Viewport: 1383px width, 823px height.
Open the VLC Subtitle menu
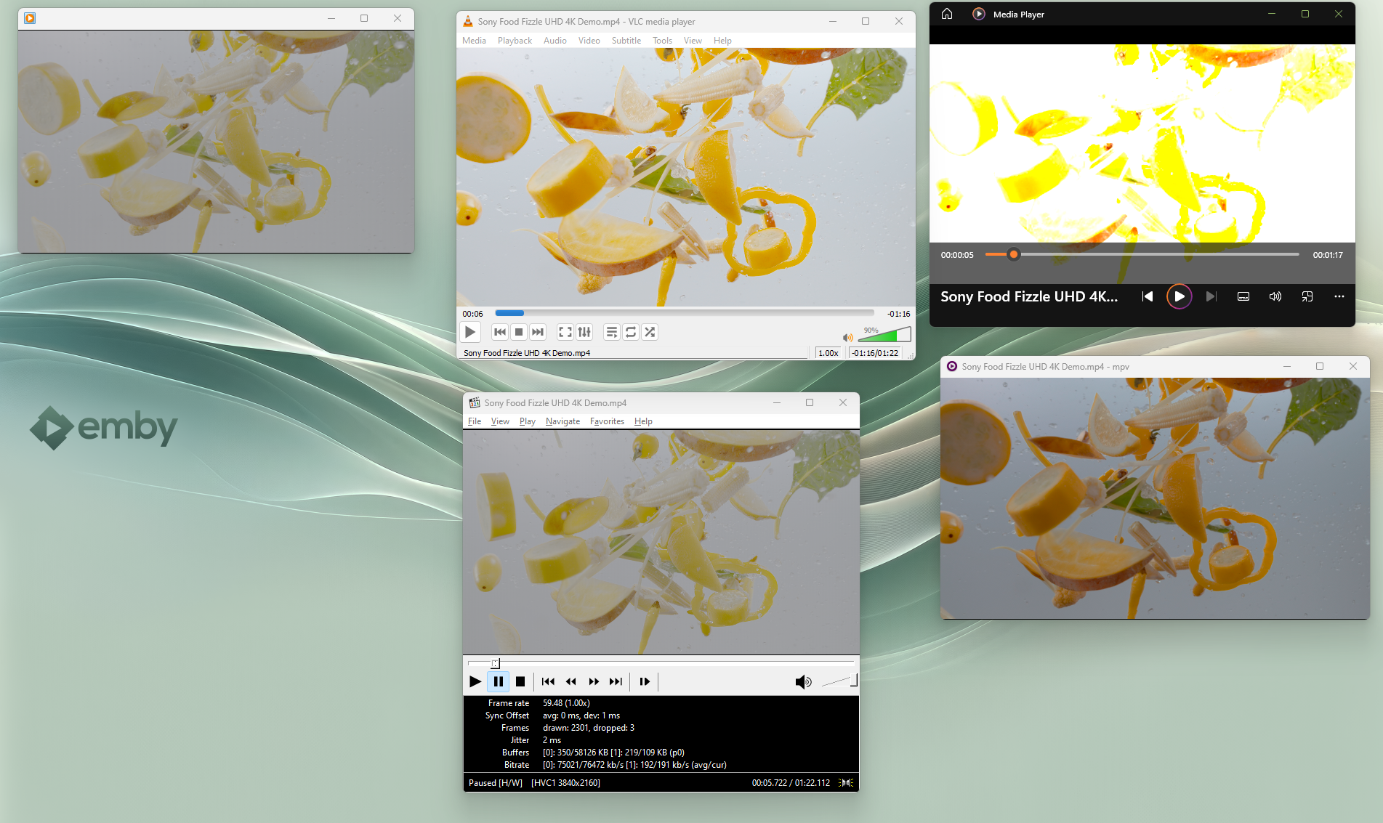[x=626, y=41]
